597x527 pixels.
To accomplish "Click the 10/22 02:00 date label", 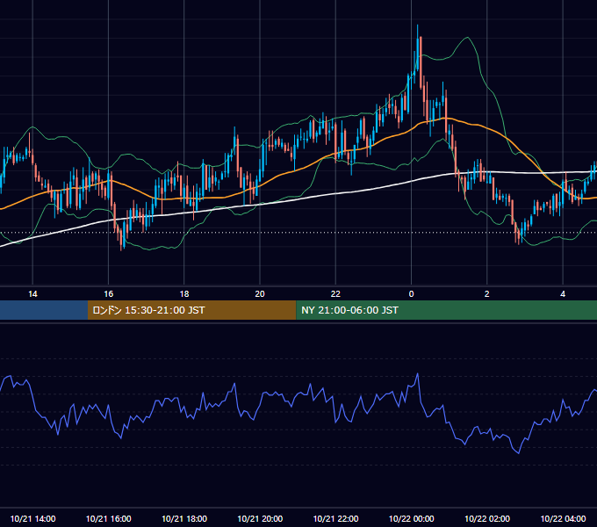I will pyautogui.click(x=487, y=518).
